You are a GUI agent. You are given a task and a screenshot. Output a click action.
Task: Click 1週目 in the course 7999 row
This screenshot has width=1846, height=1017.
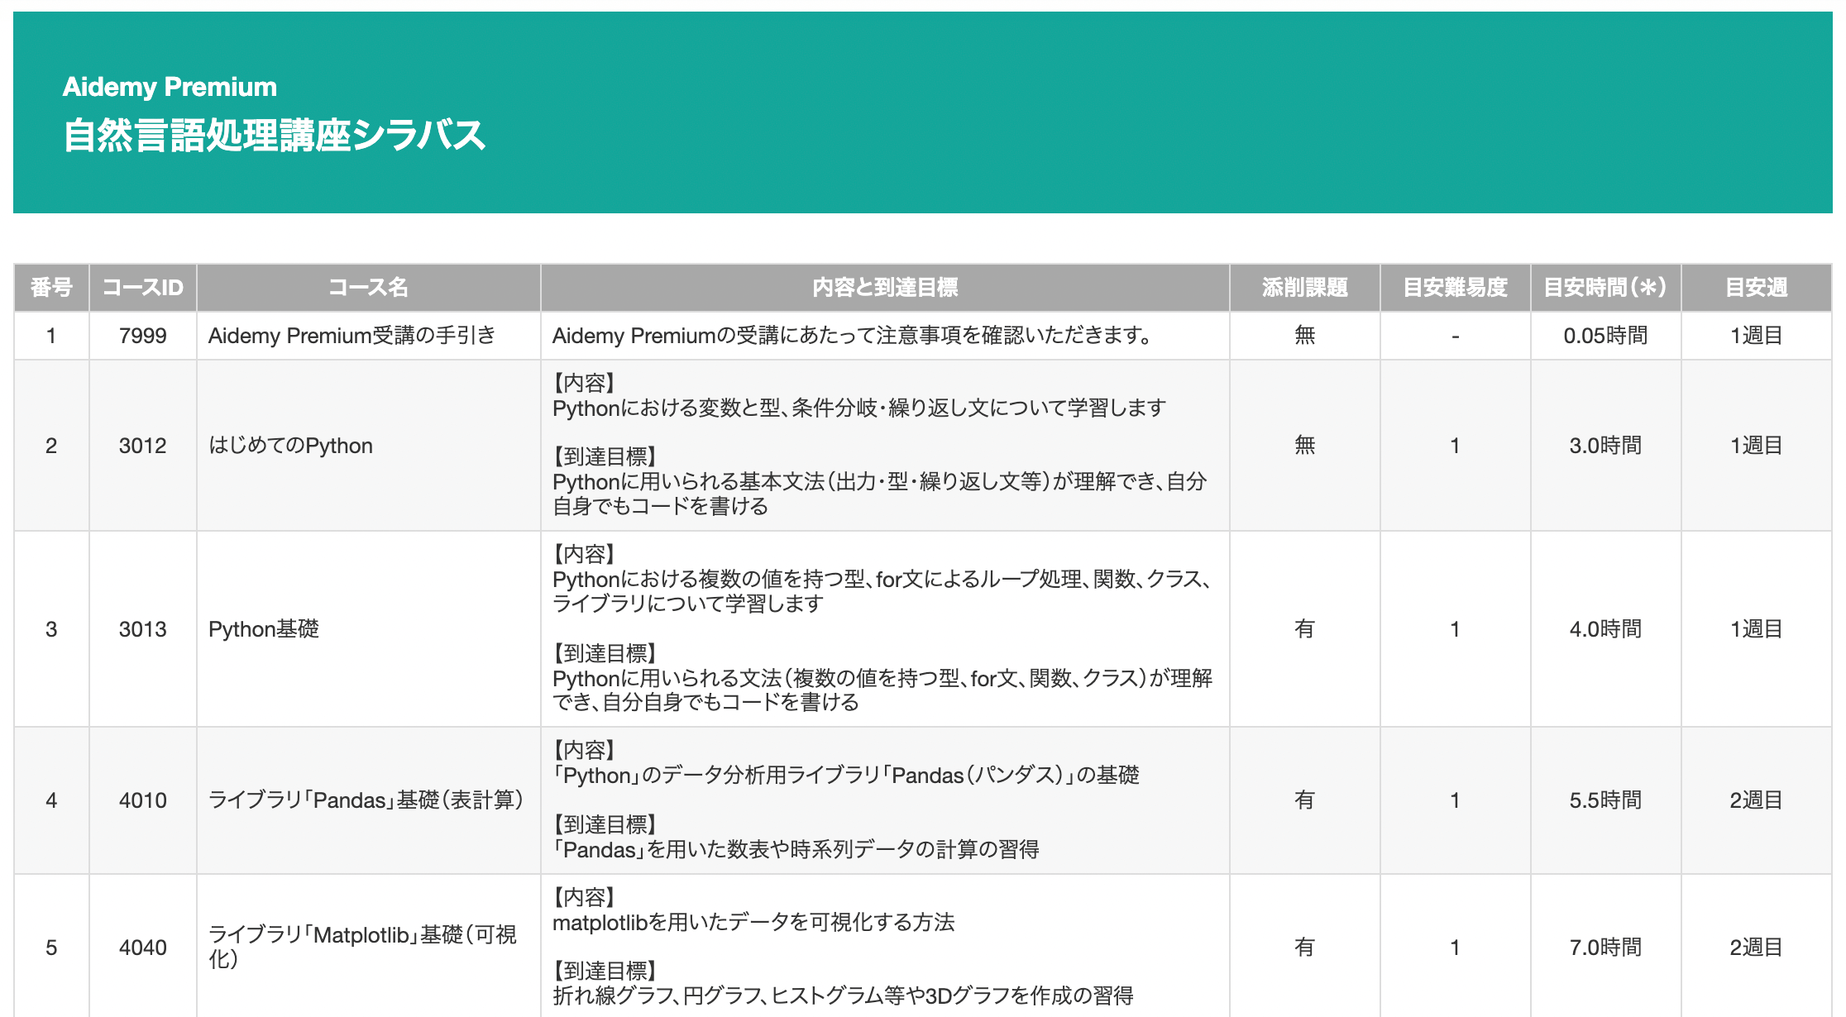tap(1757, 336)
